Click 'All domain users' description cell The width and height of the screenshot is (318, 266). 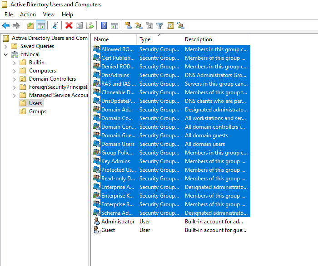205,144
